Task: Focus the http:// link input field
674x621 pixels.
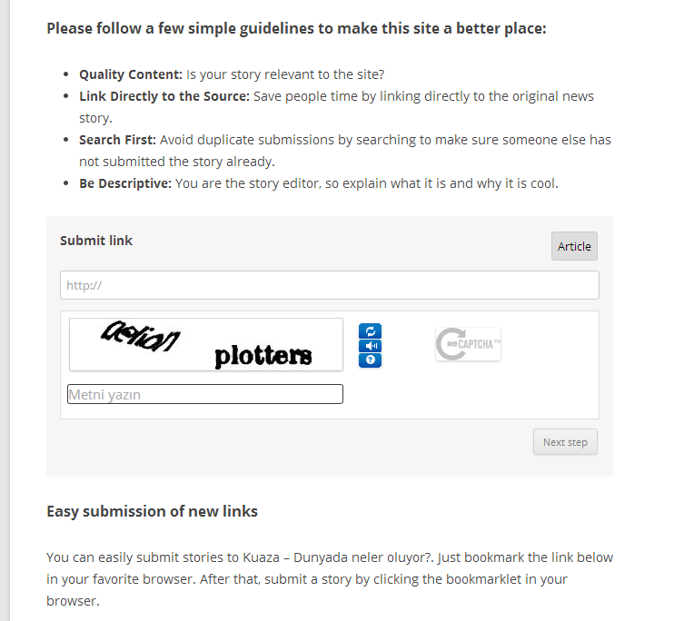Action: pos(330,285)
